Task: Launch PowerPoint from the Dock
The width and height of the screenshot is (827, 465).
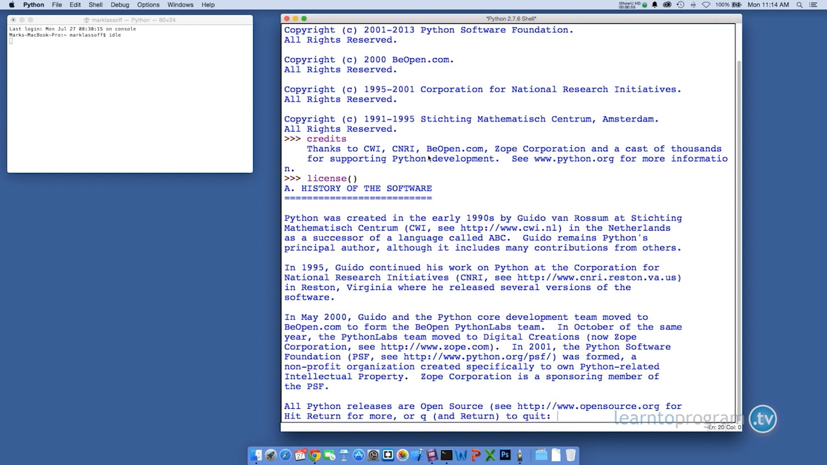Action: [x=476, y=455]
